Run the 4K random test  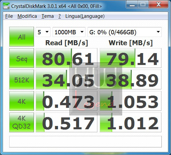pyautogui.click(x=21, y=101)
